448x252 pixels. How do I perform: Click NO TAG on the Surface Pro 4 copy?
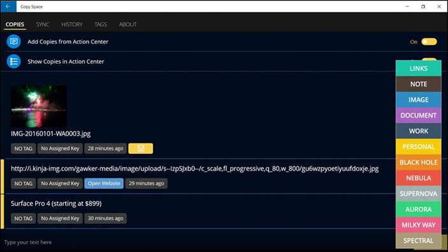(x=24, y=218)
